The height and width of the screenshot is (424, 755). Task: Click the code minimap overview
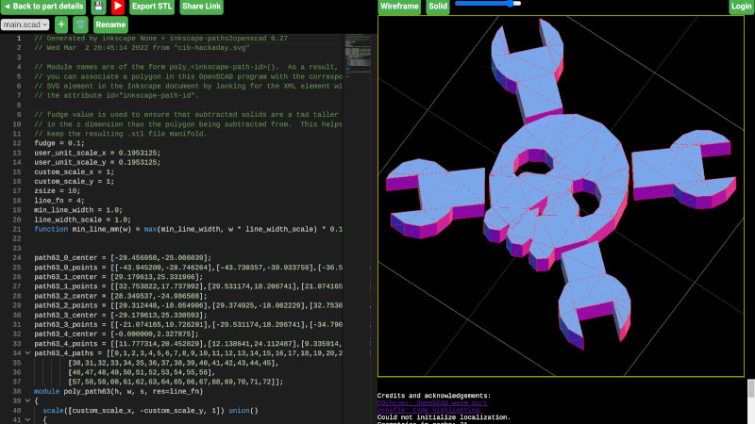(358, 56)
